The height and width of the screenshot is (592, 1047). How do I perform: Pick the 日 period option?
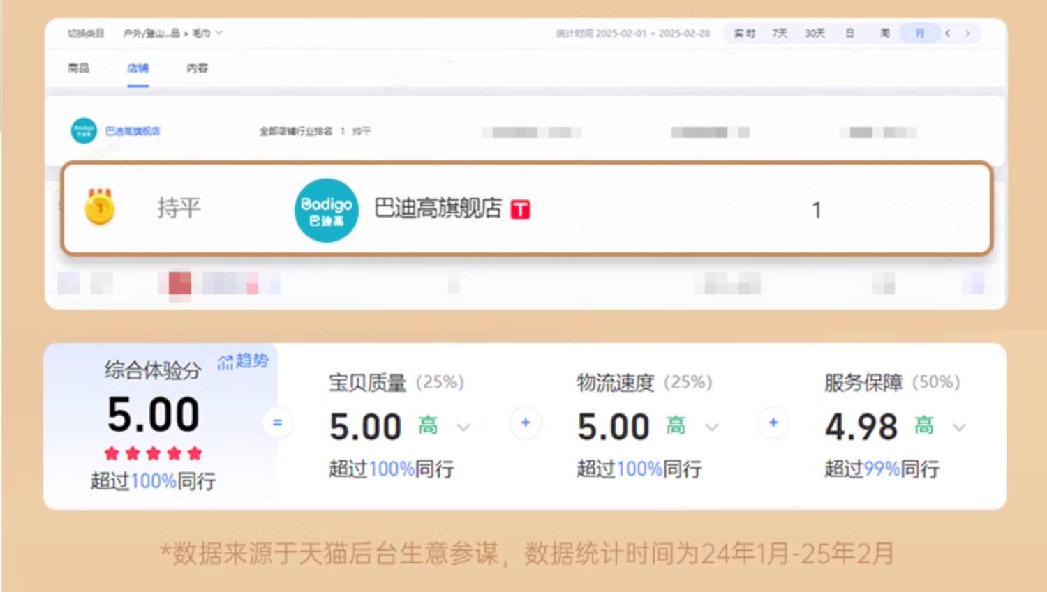click(849, 33)
